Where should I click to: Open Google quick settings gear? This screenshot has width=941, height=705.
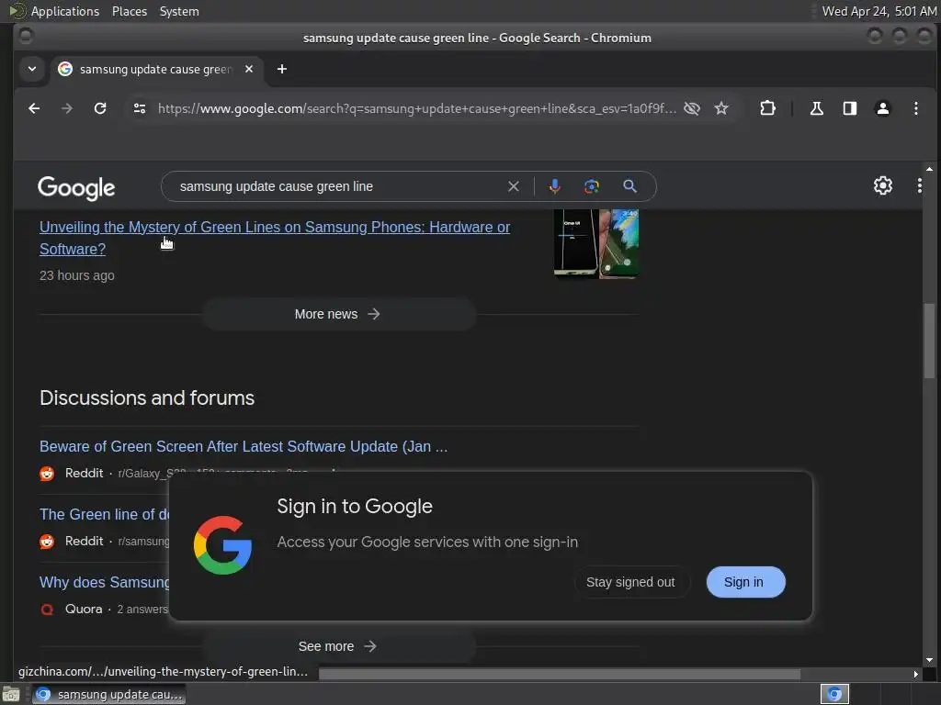pos(883,185)
